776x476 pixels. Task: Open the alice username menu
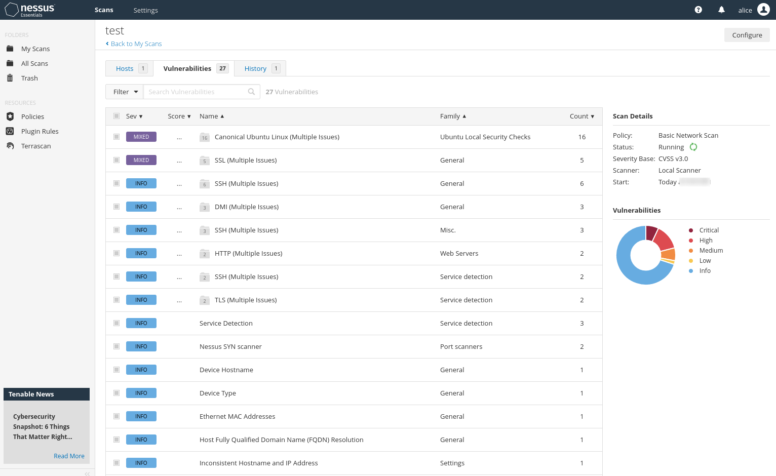pos(745,10)
